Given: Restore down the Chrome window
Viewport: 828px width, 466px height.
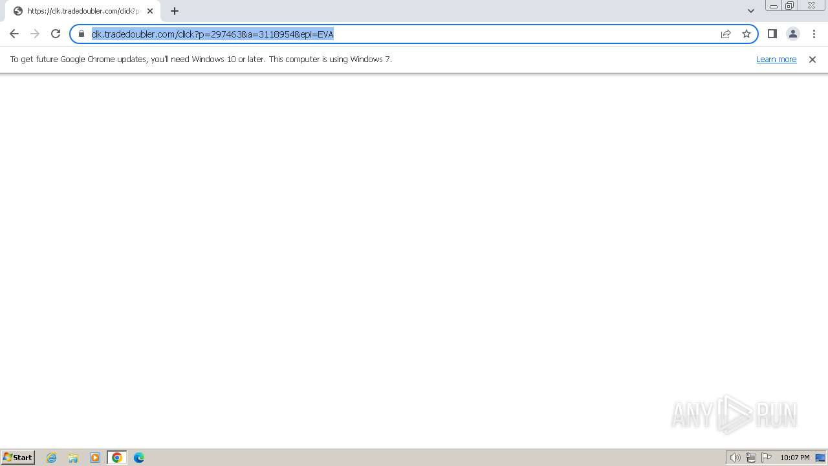Looking at the screenshot, I should click(790, 6).
